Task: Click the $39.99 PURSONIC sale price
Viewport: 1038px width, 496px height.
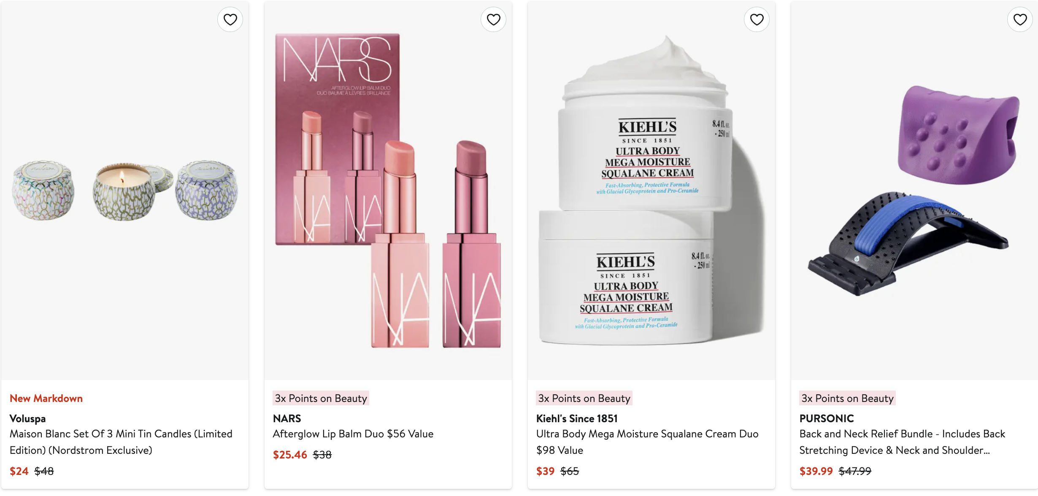Action: click(x=816, y=471)
